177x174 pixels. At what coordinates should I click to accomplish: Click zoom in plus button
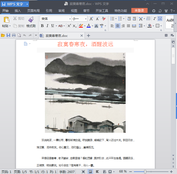(x=171, y=172)
